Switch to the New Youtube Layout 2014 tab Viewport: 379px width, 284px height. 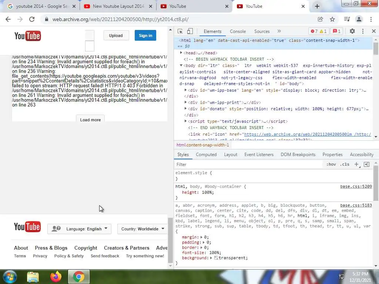pos(118,6)
